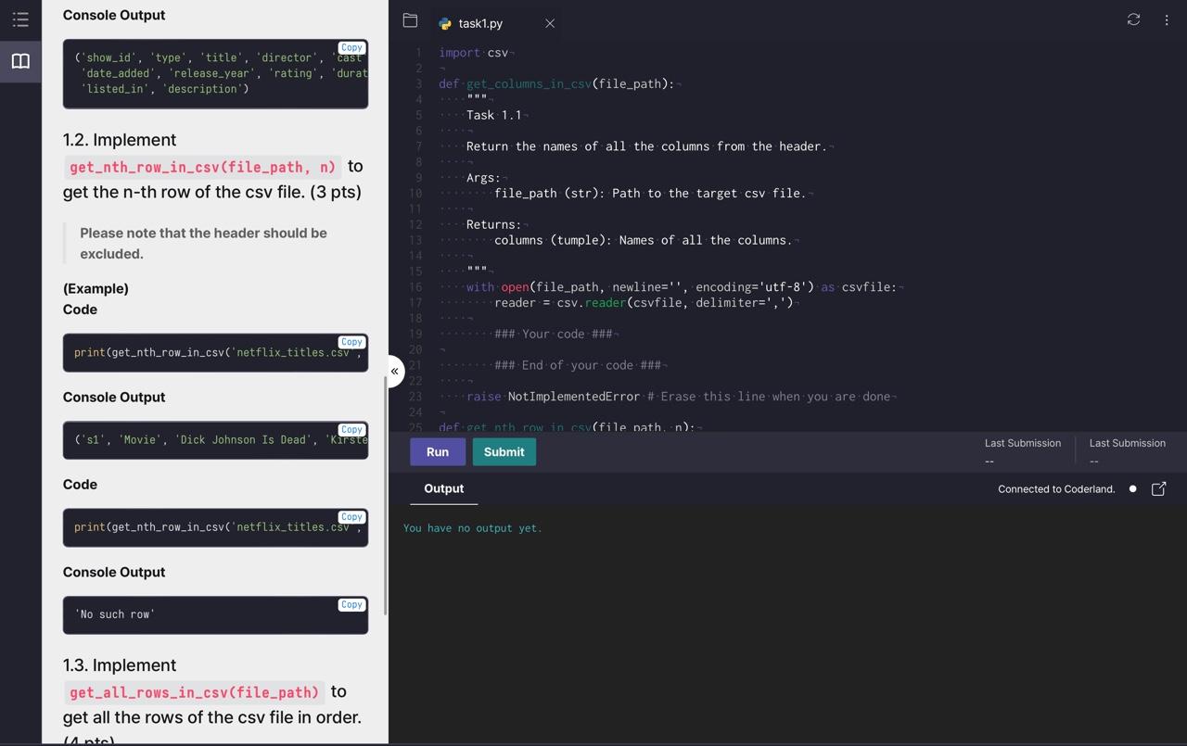Open the table of contents sidebar icon
The height and width of the screenshot is (746, 1187).
19,18
